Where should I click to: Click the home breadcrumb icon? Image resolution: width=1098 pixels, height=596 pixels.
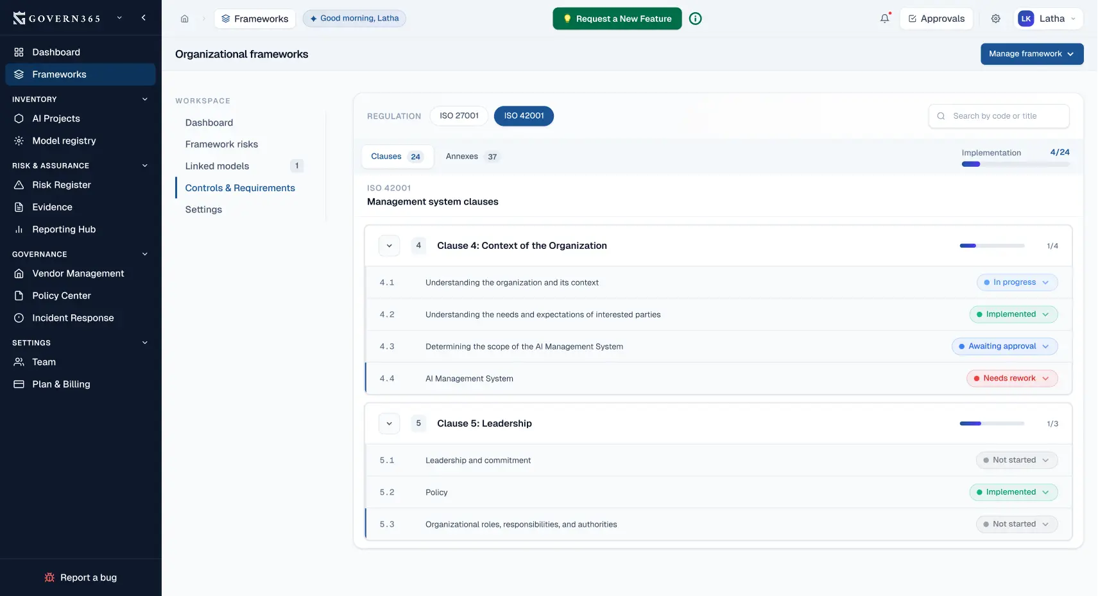(184, 19)
